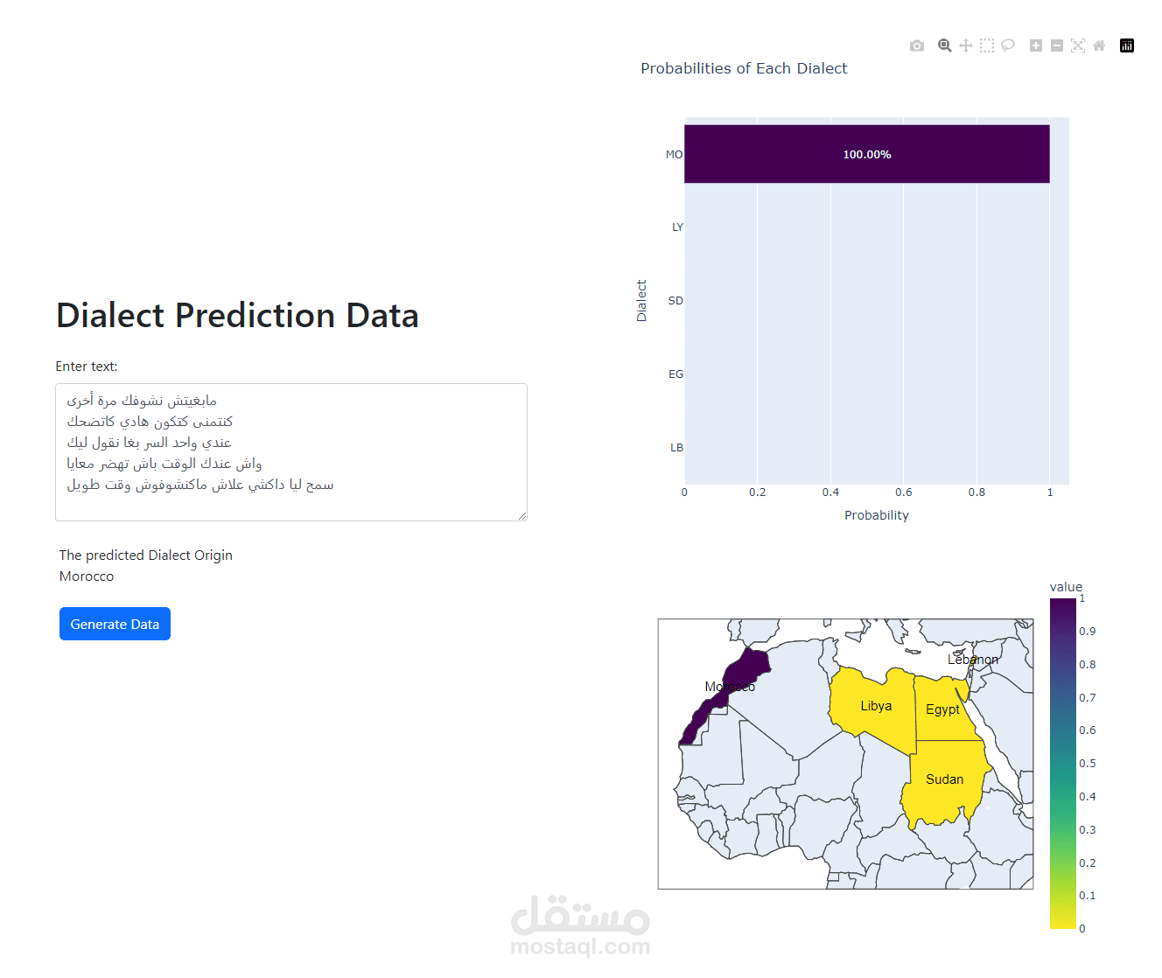Click the MO 100.00% probability bar

[x=866, y=154]
